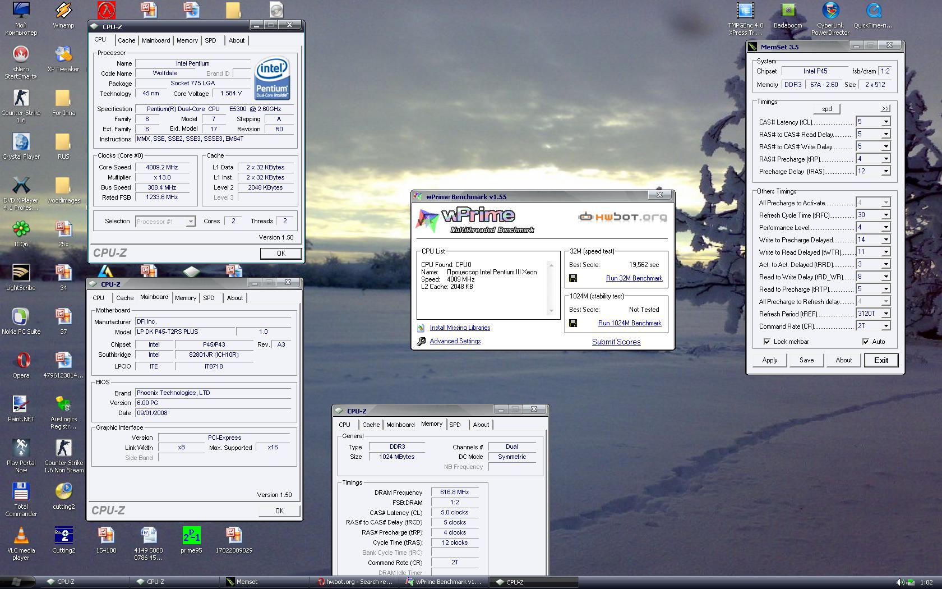Open Precharge Delay (tRAS) dropdown
This screenshot has width=942, height=589.
pyautogui.click(x=886, y=171)
